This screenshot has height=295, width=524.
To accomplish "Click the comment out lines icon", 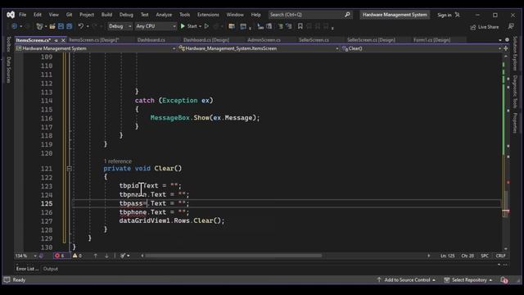I will click(x=280, y=26).
